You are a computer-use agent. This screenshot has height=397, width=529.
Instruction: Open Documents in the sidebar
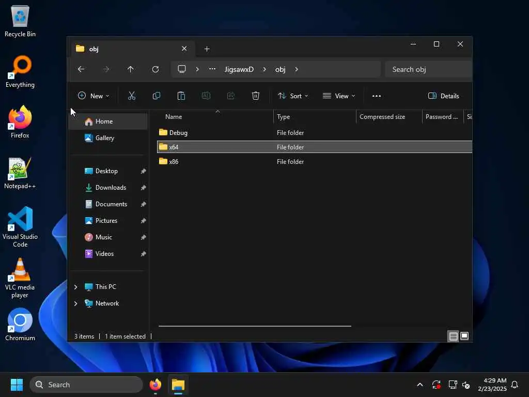[108, 204]
